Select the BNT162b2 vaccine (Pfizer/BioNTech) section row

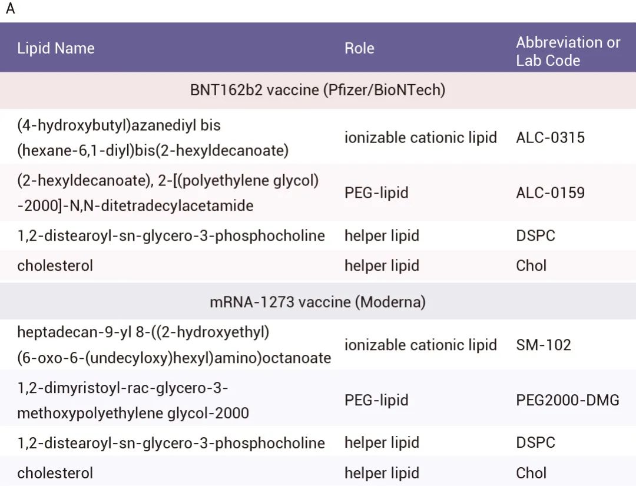(317, 90)
